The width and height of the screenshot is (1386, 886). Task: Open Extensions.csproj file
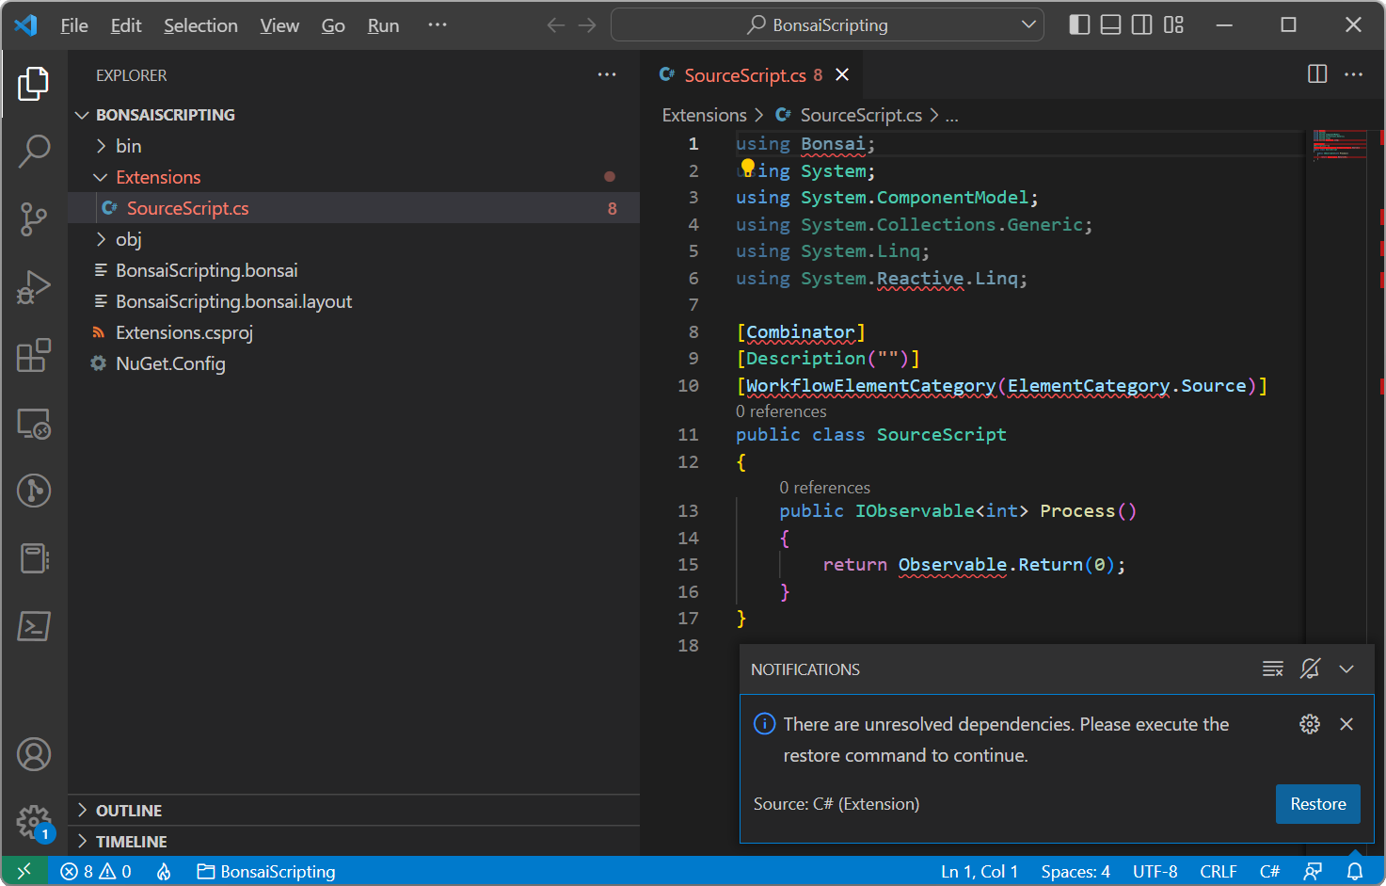354,332
